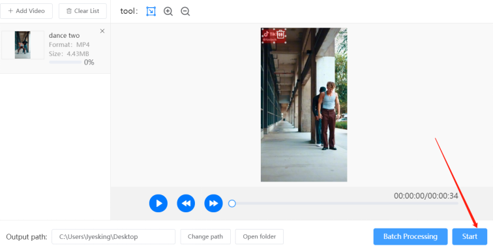Click the Change path button
The height and width of the screenshot is (250, 493).
coord(205,237)
